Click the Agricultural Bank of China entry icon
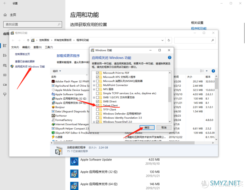245x190 pixels. 53,86
